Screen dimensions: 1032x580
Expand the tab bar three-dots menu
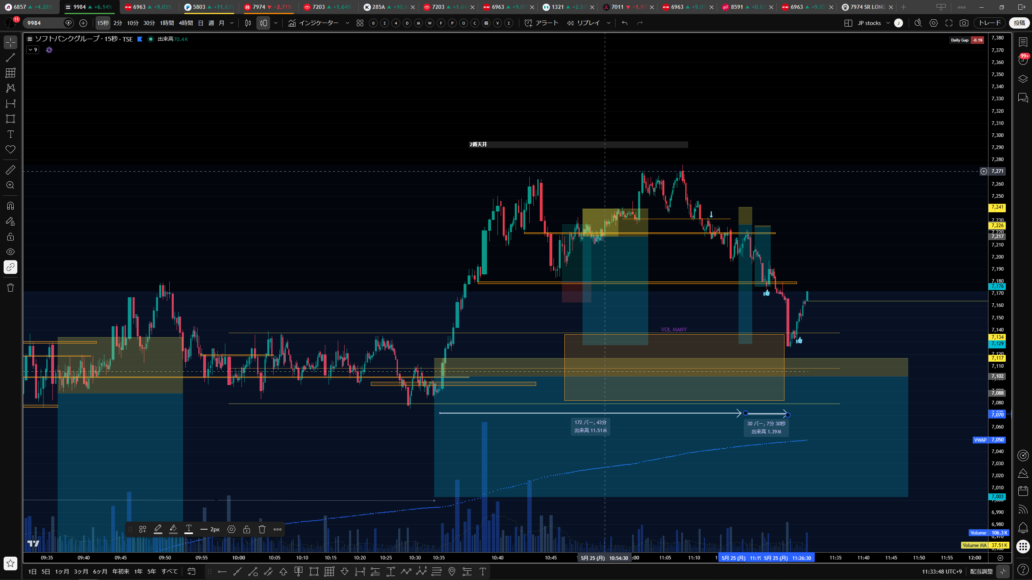point(962,7)
